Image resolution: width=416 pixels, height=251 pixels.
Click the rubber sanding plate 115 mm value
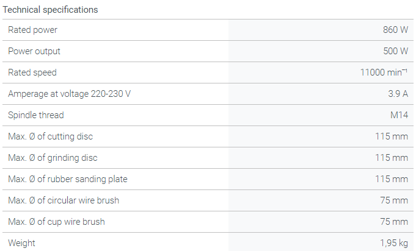tap(392, 179)
